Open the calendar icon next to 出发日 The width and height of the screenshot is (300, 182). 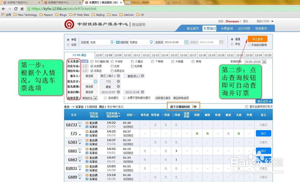pyautogui.click(x=186, y=42)
